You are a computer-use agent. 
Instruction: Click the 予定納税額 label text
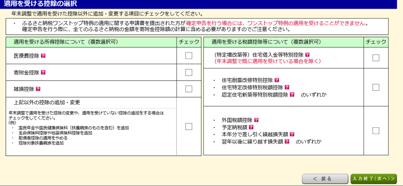click(x=235, y=127)
